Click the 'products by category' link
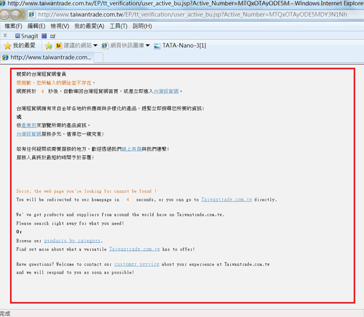Viewport: 364px width, 317px height. click(72, 241)
